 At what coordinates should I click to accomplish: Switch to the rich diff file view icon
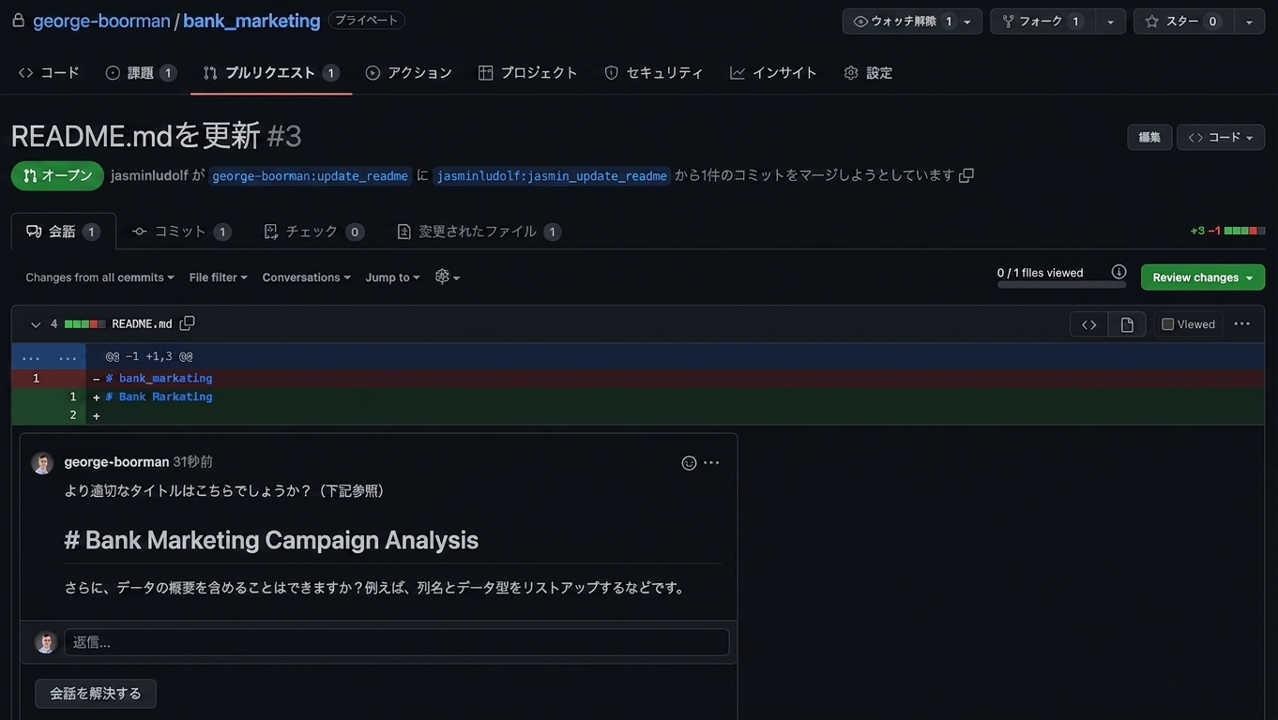(1127, 324)
